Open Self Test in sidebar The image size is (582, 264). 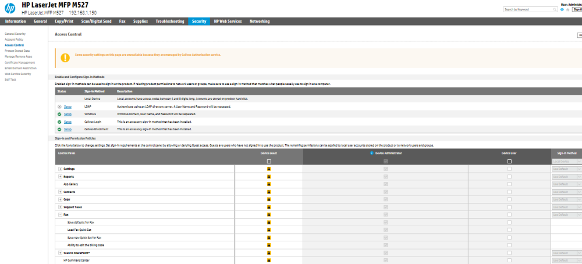(10, 80)
